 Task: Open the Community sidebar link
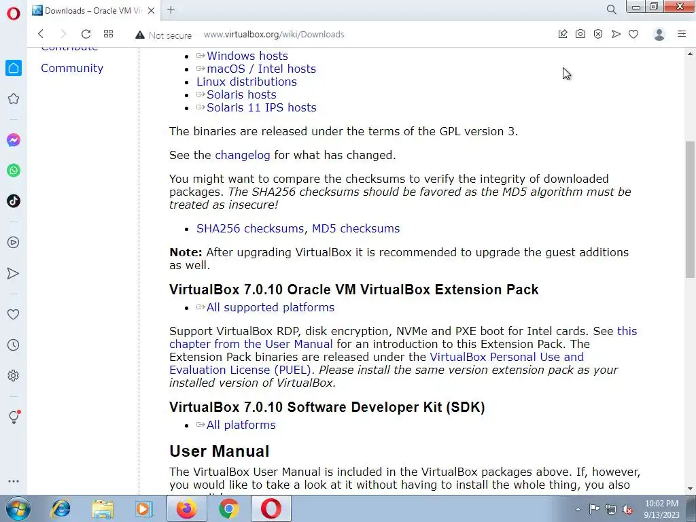pos(72,68)
